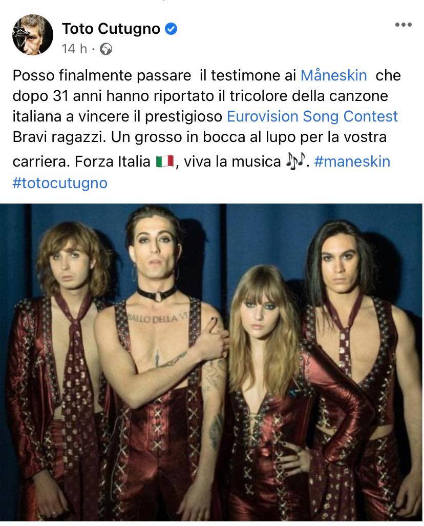Open the #totocutugno hashtag
The height and width of the screenshot is (526, 424).
[60, 183]
